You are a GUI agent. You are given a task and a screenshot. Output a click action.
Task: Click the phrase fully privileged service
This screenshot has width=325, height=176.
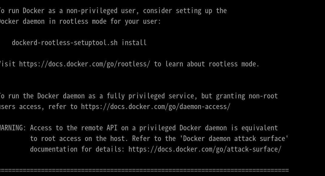point(150,96)
